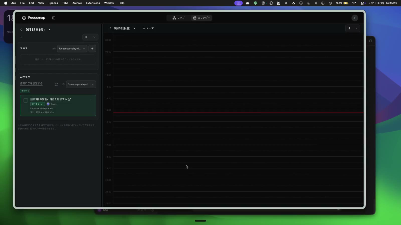The image size is (401, 225).
Task: Open the Extensions menu
Action: click(93, 3)
